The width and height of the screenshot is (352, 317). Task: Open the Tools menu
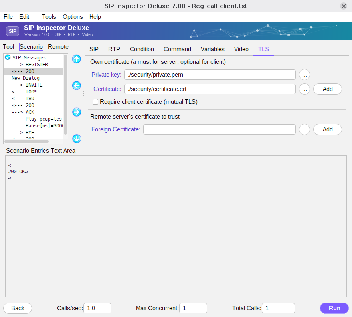click(49, 17)
